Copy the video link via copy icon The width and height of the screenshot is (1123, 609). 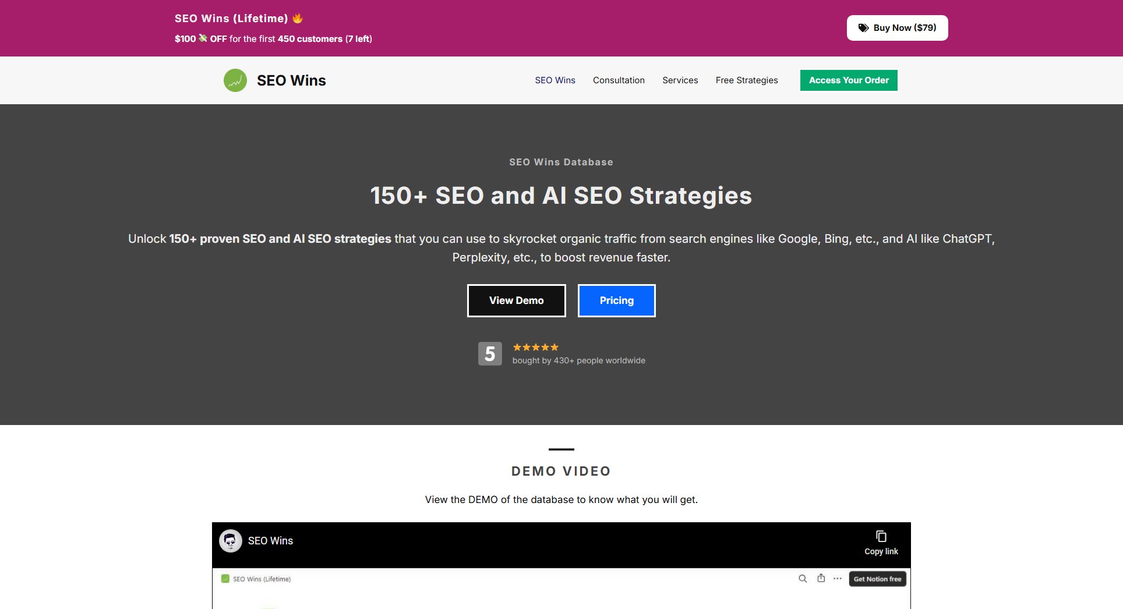881,536
